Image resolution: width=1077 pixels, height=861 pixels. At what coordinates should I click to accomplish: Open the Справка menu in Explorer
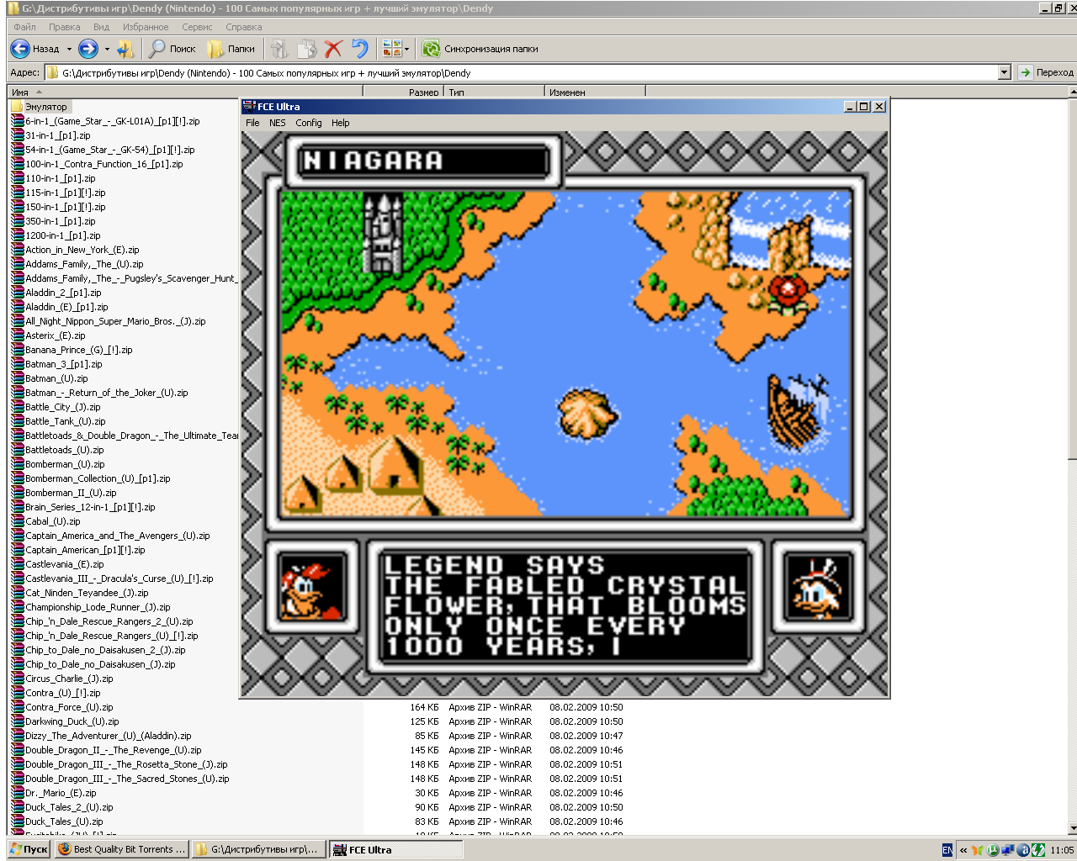click(x=244, y=27)
